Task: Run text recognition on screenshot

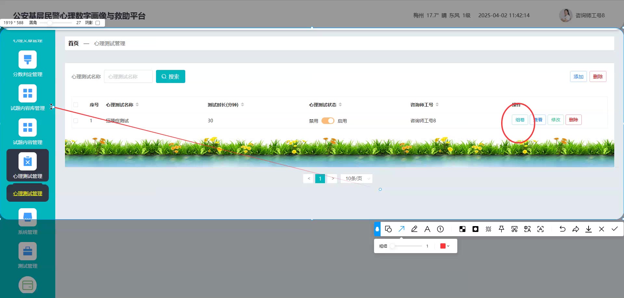Action: [540, 229]
